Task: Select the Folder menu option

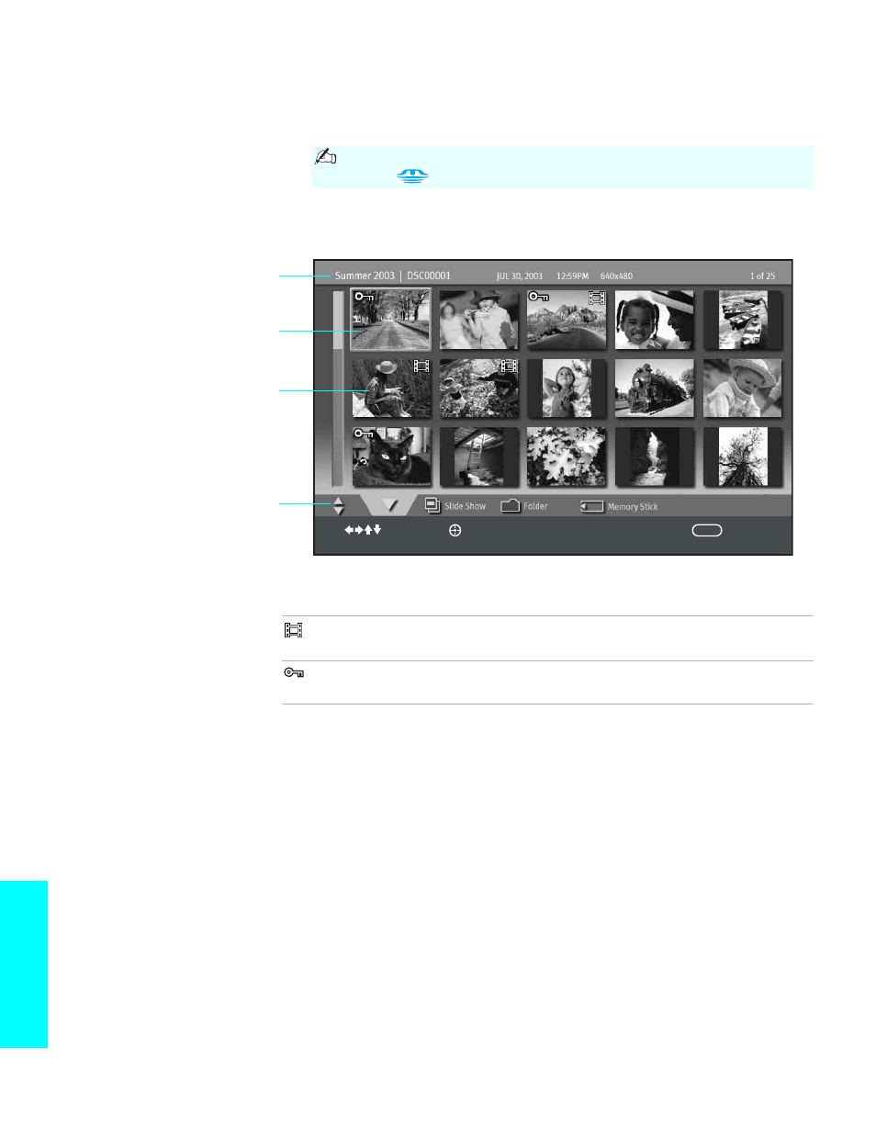Action: [x=524, y=506]
